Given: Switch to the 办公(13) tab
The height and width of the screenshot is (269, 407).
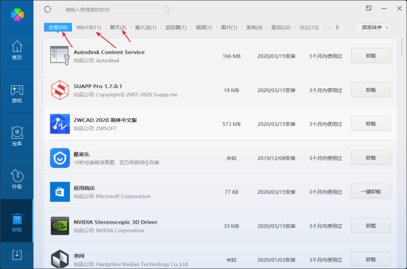Looking at the screenshot, I should point(309,27).
